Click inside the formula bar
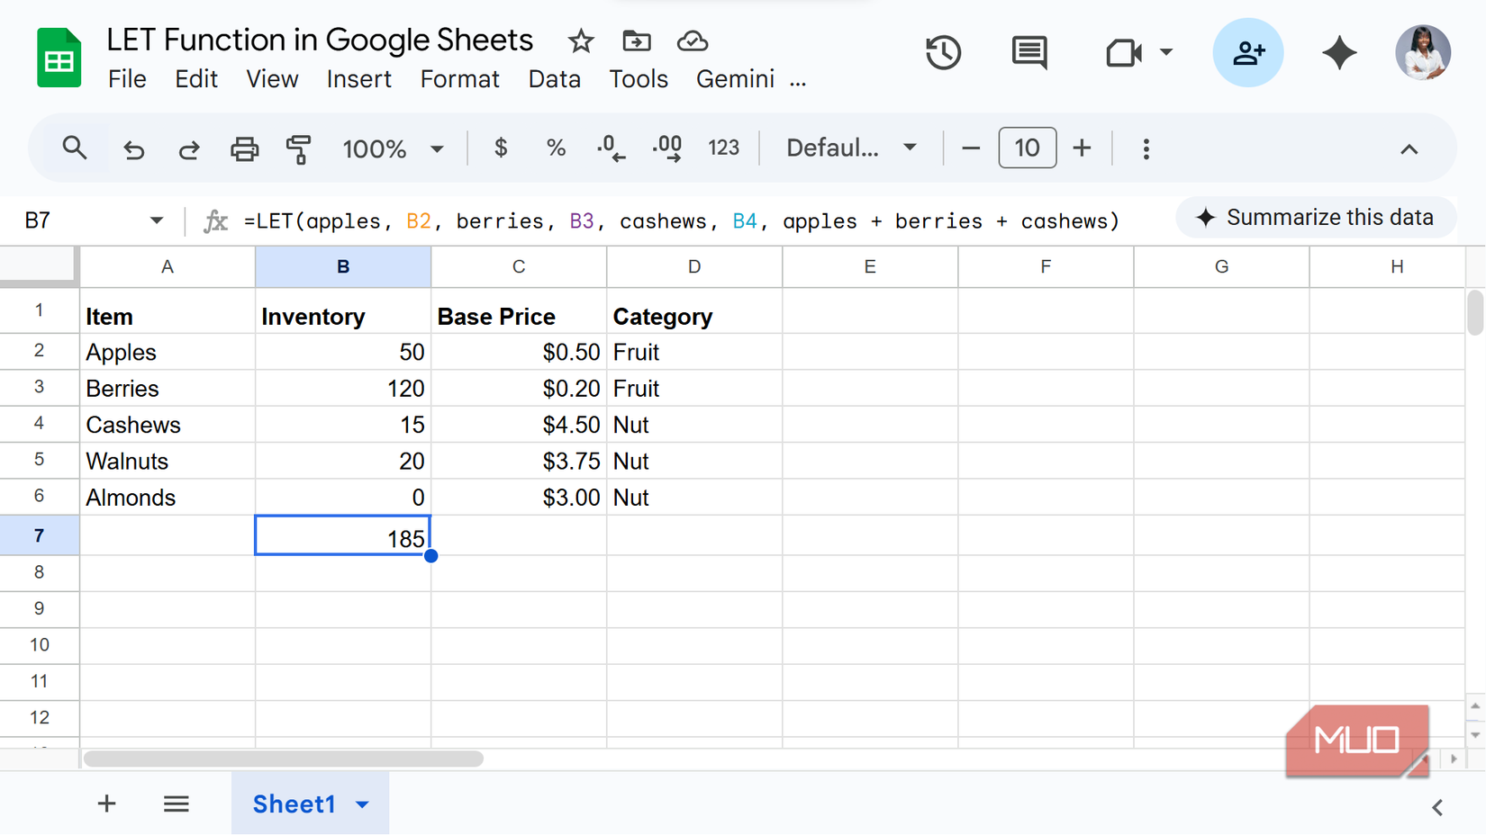1486x835 pixels. 630,220
